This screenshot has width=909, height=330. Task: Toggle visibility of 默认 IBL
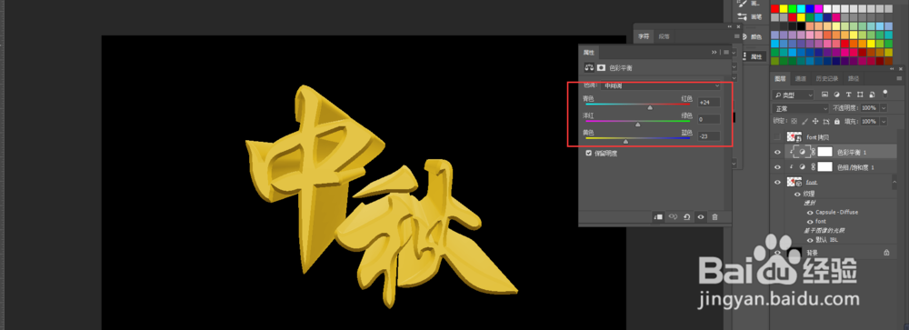(x=810, y=239)
